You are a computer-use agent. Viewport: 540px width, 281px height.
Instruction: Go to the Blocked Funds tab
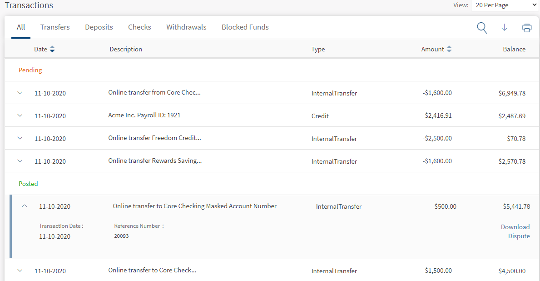pyautogui.click(x=245, y=27)
